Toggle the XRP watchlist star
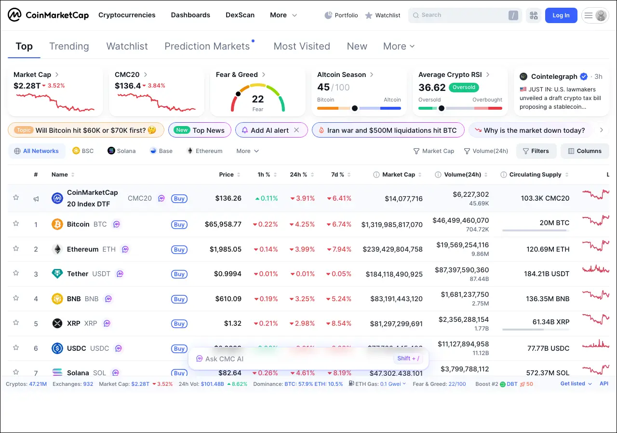 coord(16,322)
